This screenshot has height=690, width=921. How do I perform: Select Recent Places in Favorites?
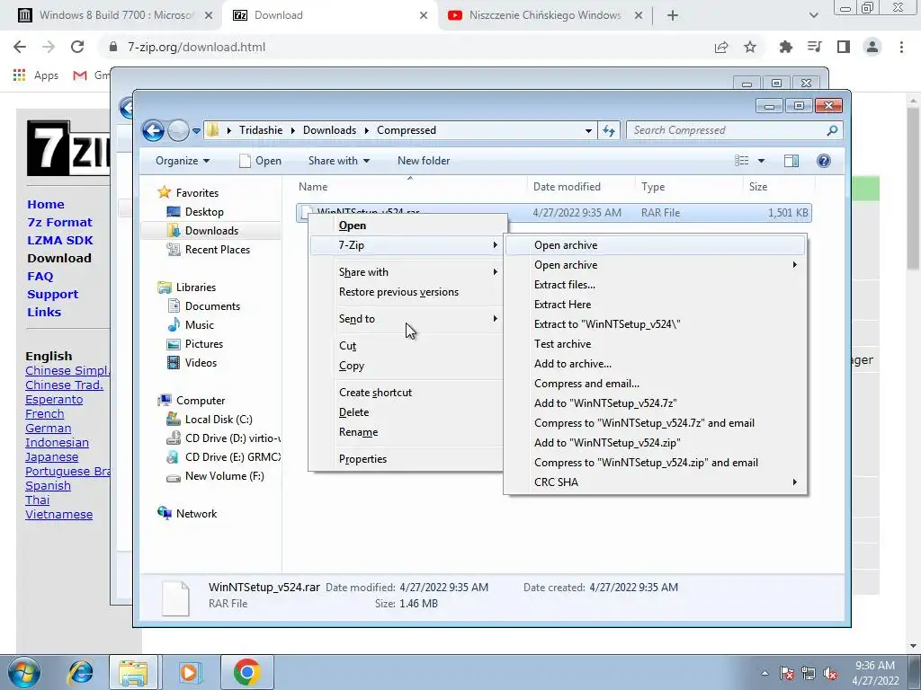(x=218, y=250)
